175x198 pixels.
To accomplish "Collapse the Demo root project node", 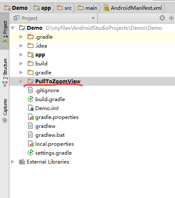I will click(13, 28).
